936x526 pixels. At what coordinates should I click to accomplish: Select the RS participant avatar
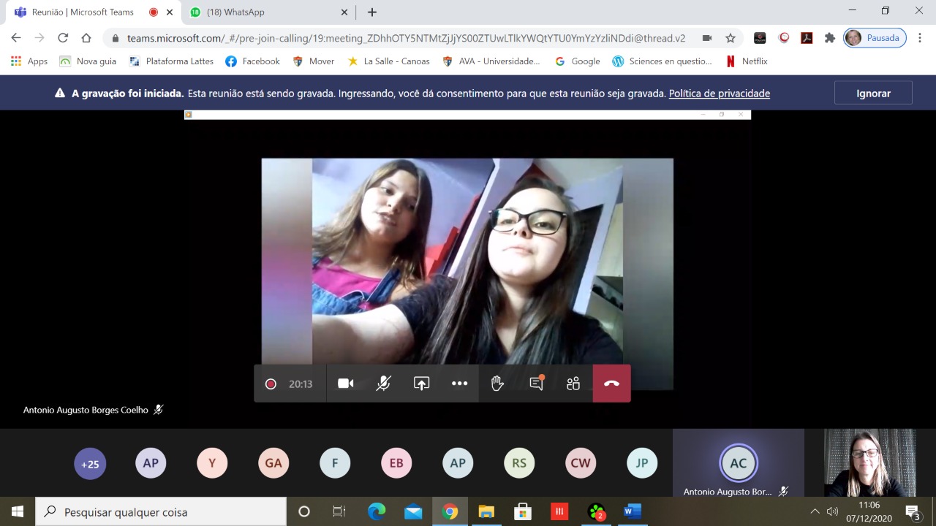(x=519, y=463)
